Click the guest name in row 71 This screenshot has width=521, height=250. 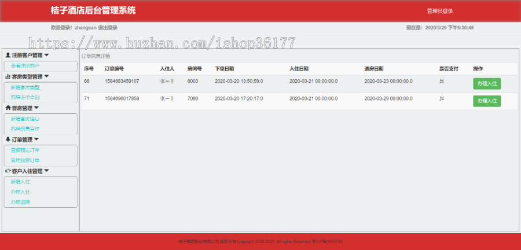point(167,98)
